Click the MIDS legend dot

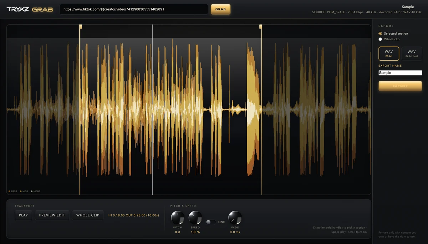[21, 192]
